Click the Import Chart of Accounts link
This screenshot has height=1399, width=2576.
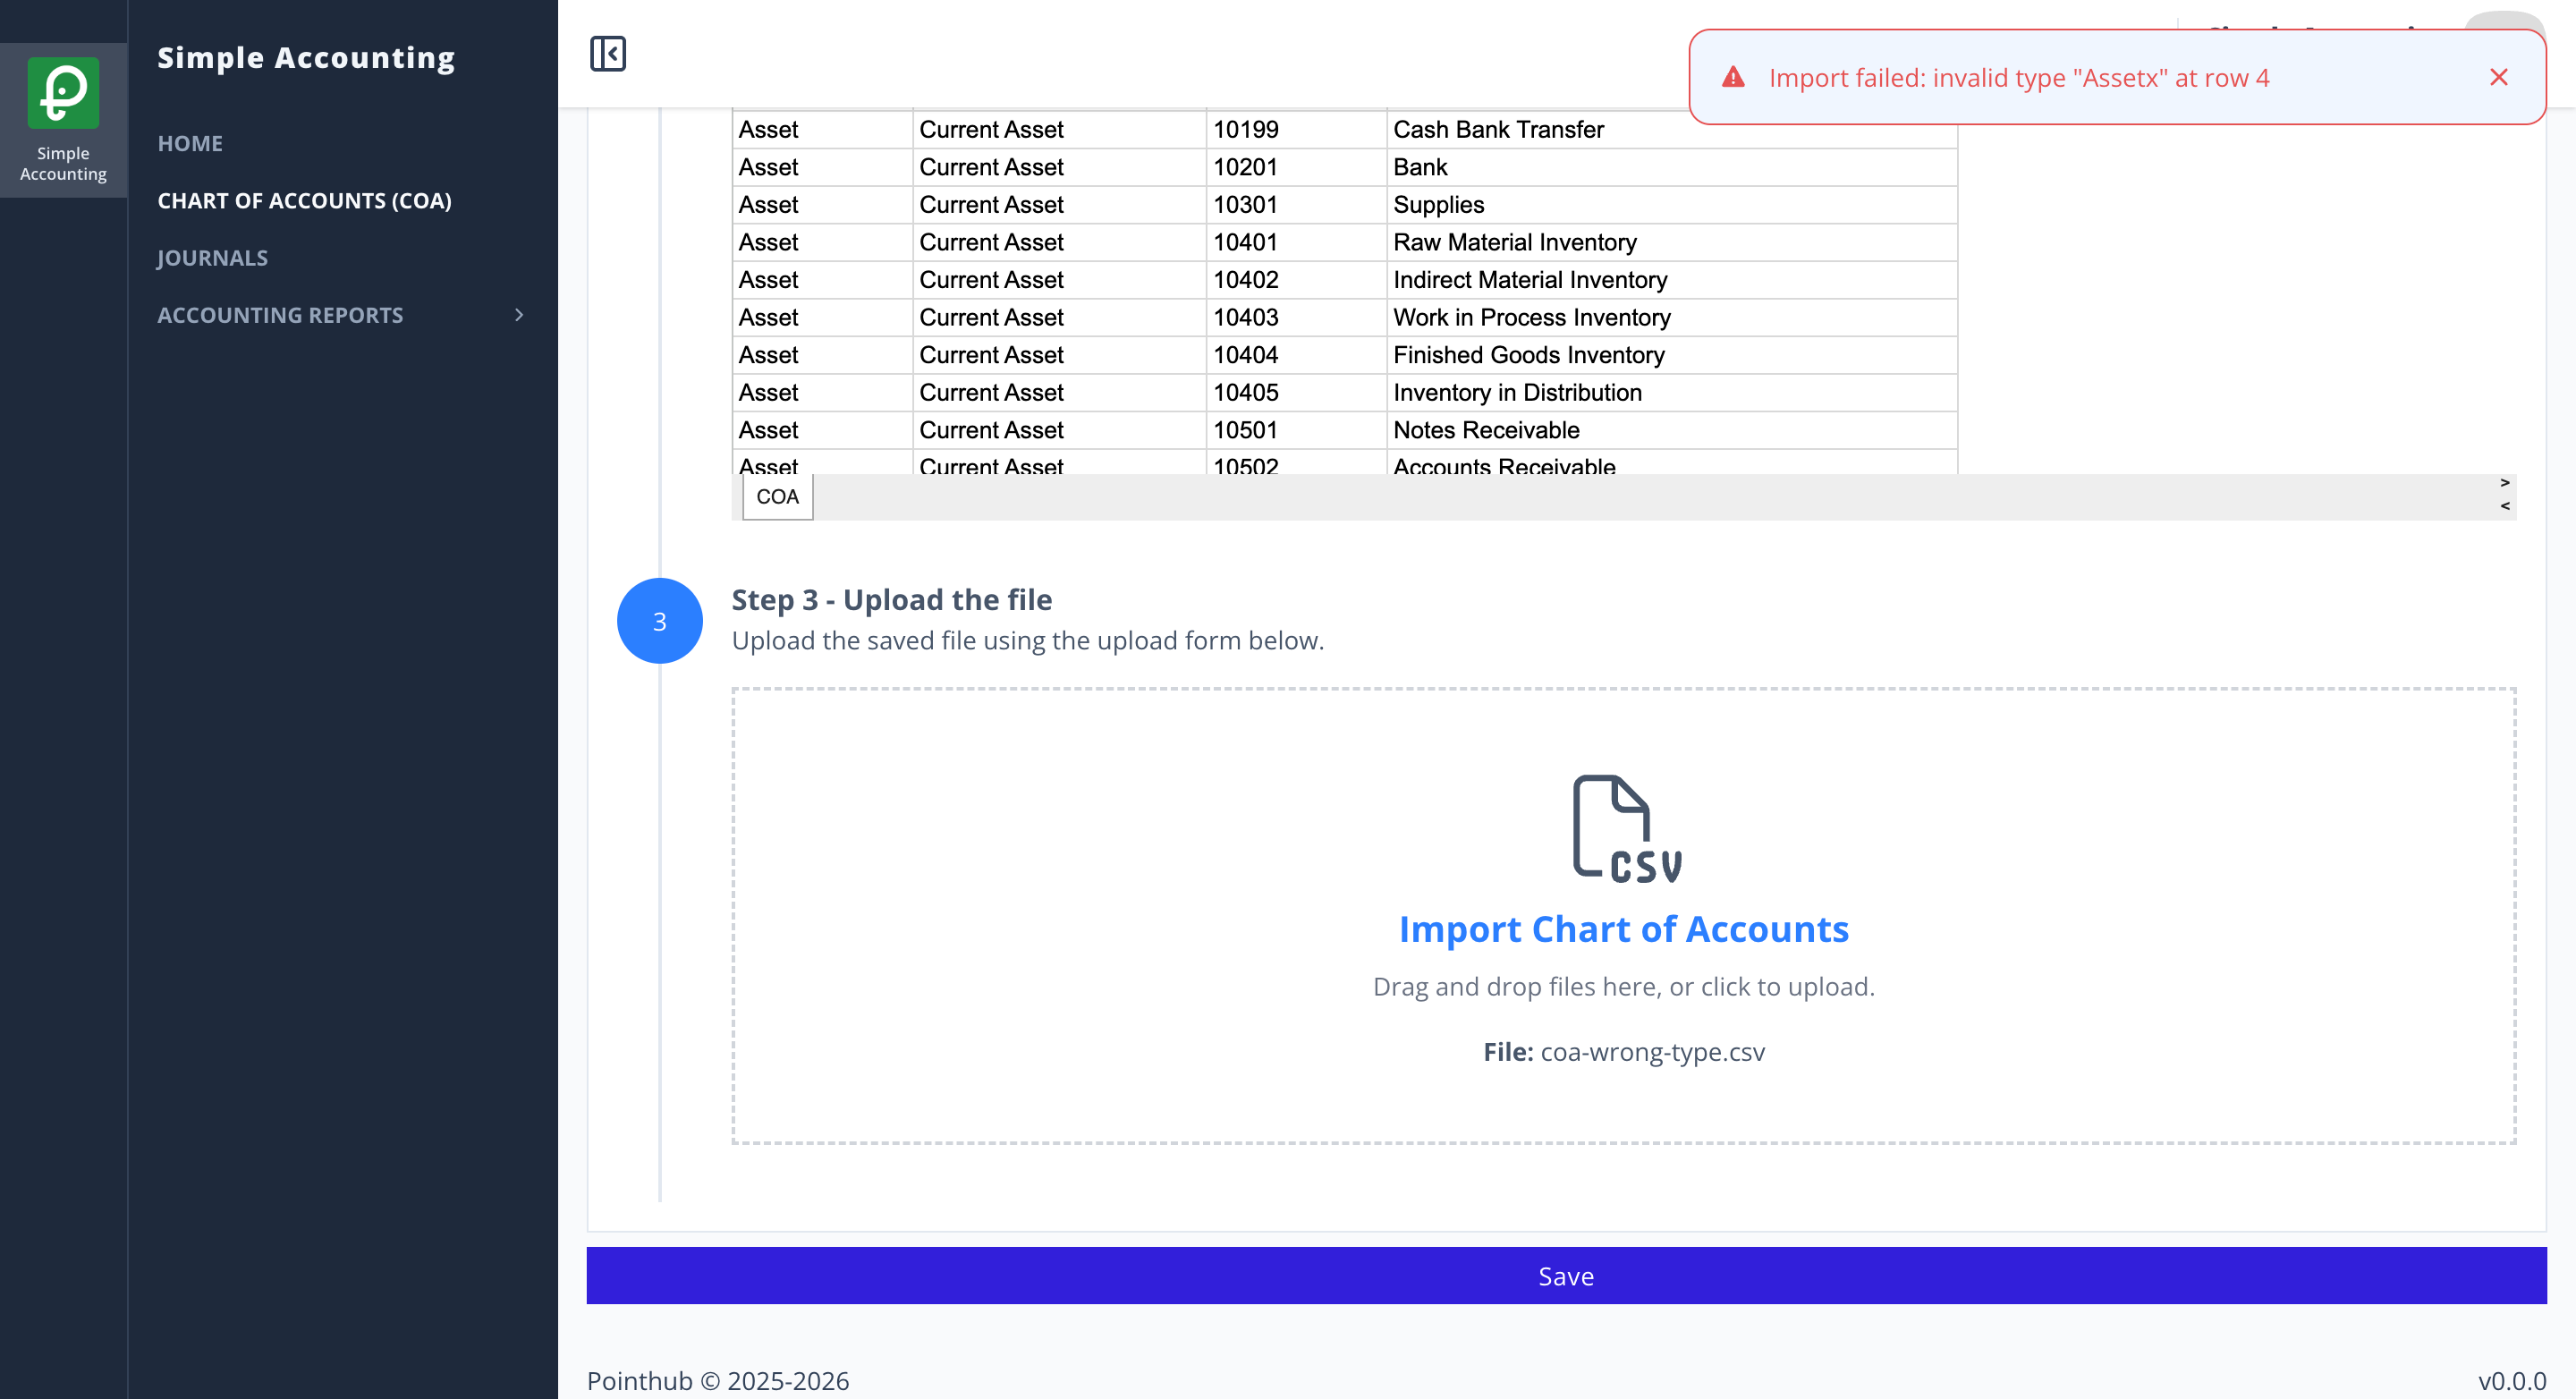click(1623, 929)
